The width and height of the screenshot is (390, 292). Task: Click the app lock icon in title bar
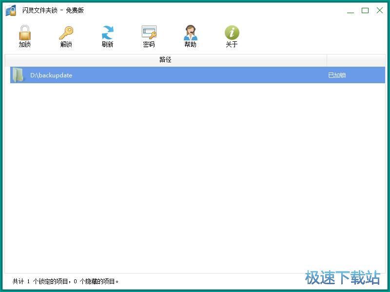point(11,10)
